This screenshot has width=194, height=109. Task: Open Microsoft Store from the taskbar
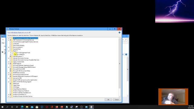click(x=37, y=107)
